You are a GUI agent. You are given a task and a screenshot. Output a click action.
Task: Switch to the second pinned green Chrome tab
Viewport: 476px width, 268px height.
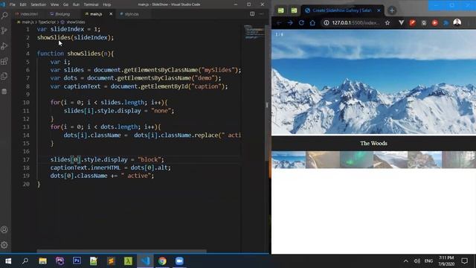click(294, 10)
